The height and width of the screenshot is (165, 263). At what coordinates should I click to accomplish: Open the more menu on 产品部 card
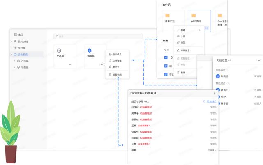click(71, 64)
